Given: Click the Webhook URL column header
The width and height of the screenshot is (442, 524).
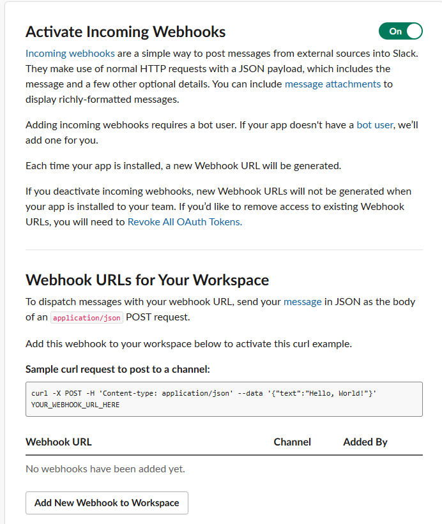Looking at the screenshot, I should (x=59, y=442).
